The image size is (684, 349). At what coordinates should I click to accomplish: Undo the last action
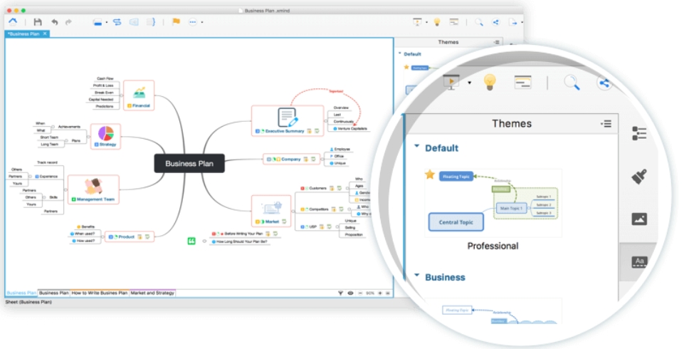click(55, 22)
